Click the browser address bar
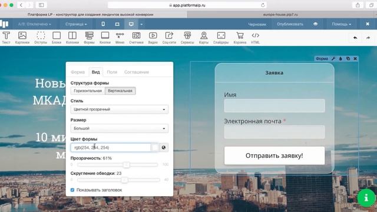 (x=187, y=5)
